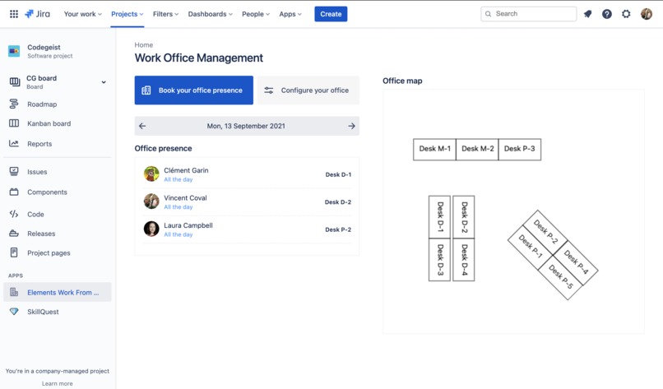Click the Reports chart icon
Viewport: 663px width, 389px height.
pos(14,144)
